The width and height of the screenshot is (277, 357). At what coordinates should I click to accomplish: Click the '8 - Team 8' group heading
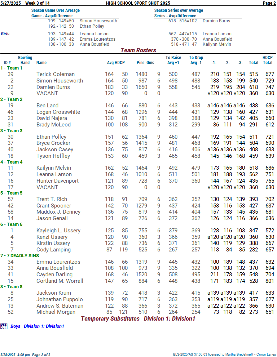point(12,287)
